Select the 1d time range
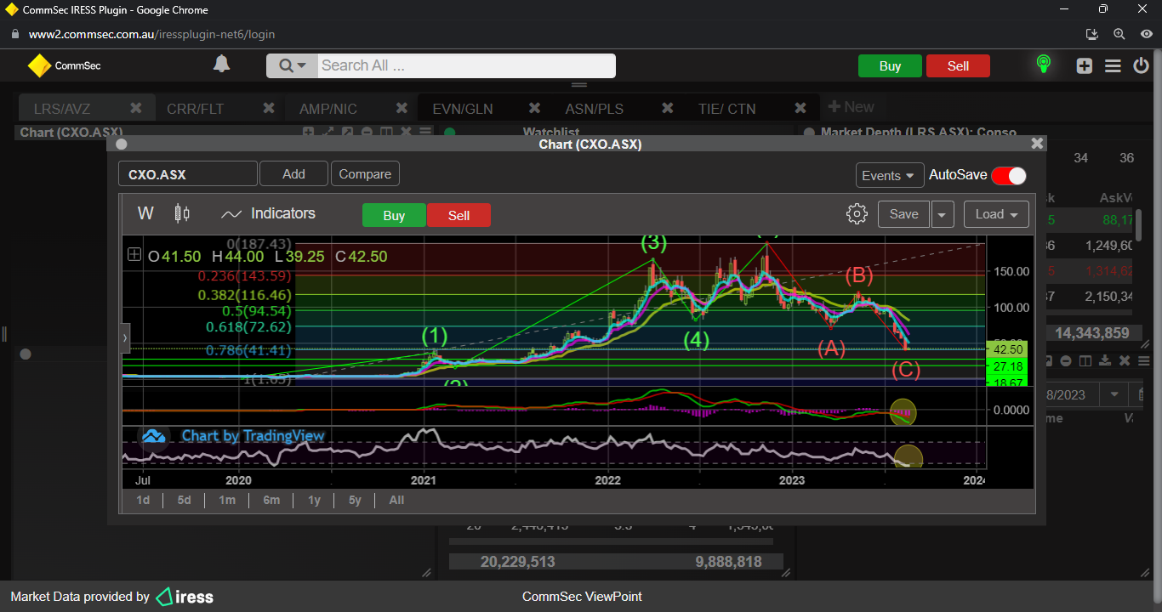1162x612 pixels. point(143,500)
